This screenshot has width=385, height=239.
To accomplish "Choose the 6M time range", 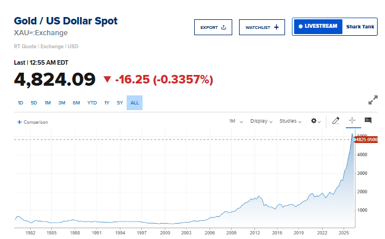I will (x=76, y=103).
